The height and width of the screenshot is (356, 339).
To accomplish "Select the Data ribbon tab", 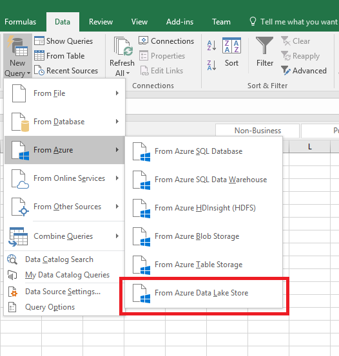I will pos(63,22).
